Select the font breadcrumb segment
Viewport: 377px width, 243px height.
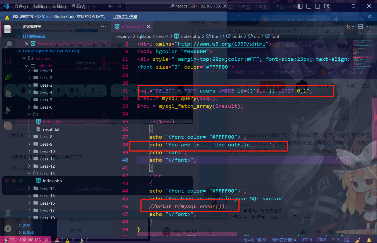[x=272, y=36]
